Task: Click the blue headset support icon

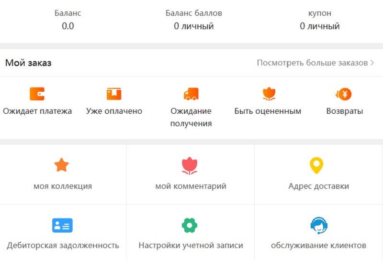Action: pyautogui.click(x=318, y=225)
